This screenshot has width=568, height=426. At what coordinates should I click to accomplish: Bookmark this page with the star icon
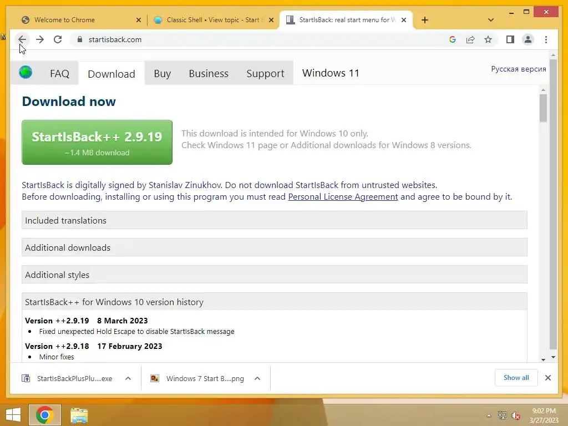click(488, 39)
